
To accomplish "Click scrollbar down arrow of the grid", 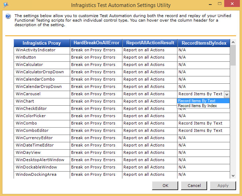I will 233,176.
